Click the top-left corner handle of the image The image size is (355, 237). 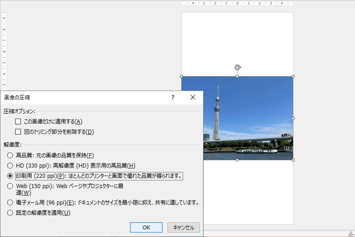point(181,76)
